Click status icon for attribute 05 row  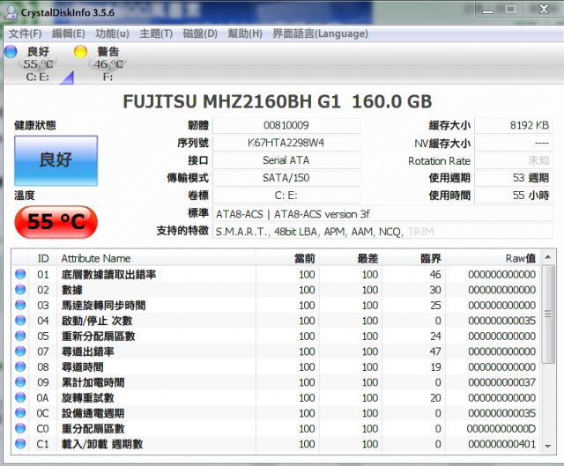20,336
